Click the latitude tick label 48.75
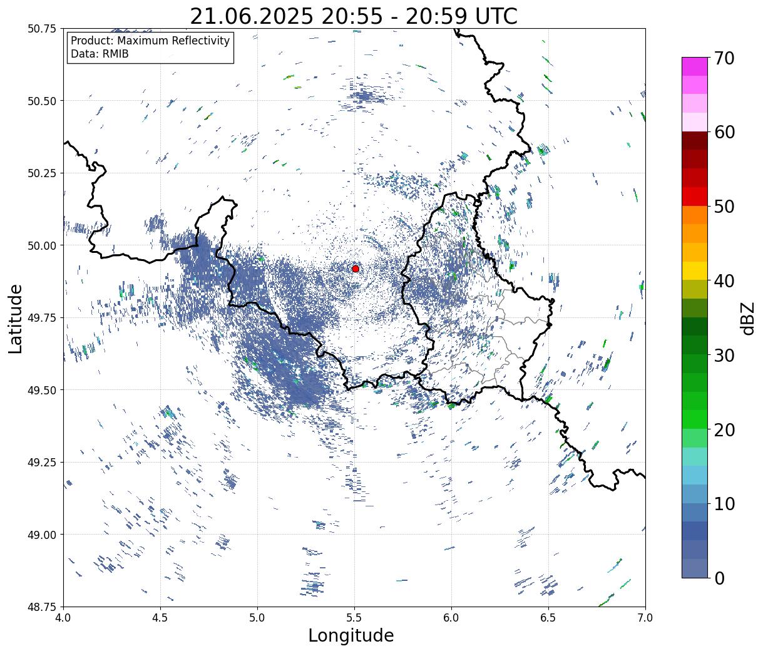The height and width of the screenshot is (651, 763). [43, 607]
